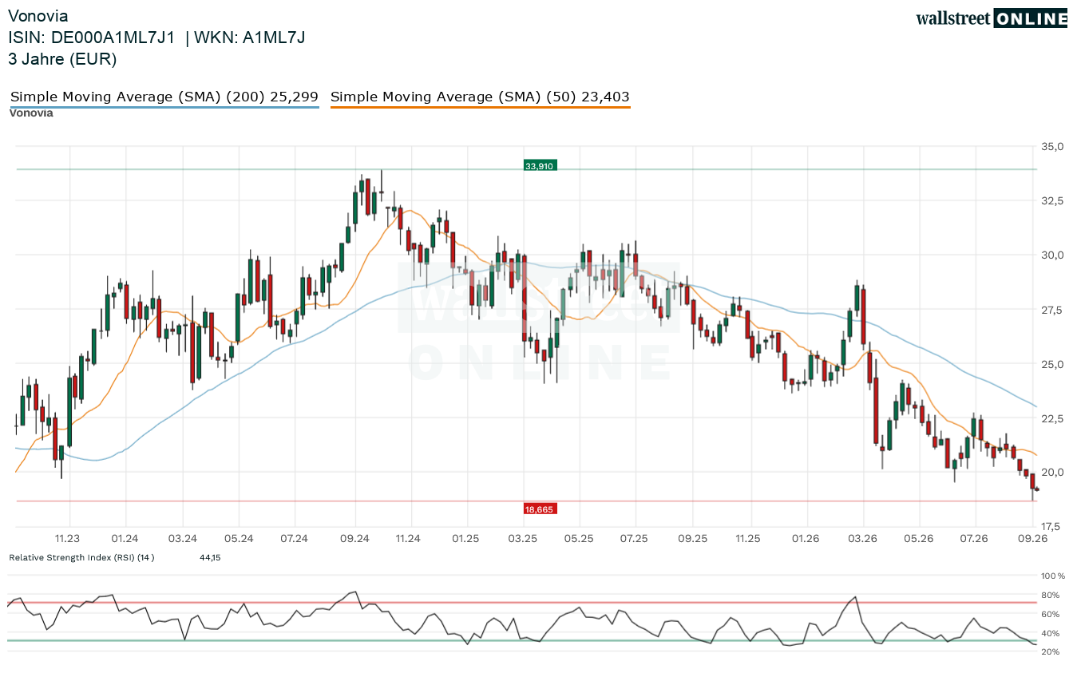This screenshot has width=1077, height=673.
Task: Select the Vonovia chart title heading
Action: click(38, 16)
